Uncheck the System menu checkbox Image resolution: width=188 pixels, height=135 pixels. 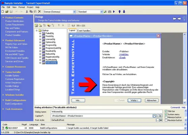(x=166, y=114)
